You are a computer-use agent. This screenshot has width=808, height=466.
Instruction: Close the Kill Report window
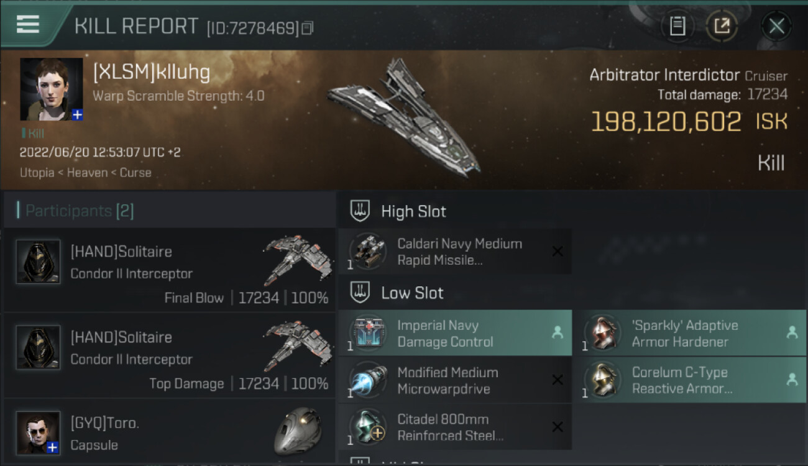pyautogui.click(x=776, y=26)
